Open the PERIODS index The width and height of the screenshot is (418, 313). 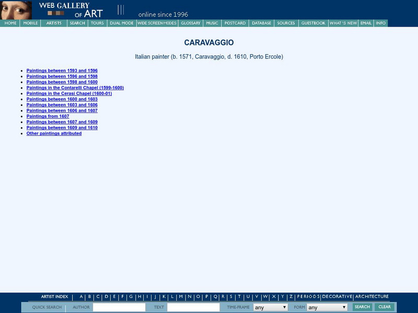coord(308,296)
